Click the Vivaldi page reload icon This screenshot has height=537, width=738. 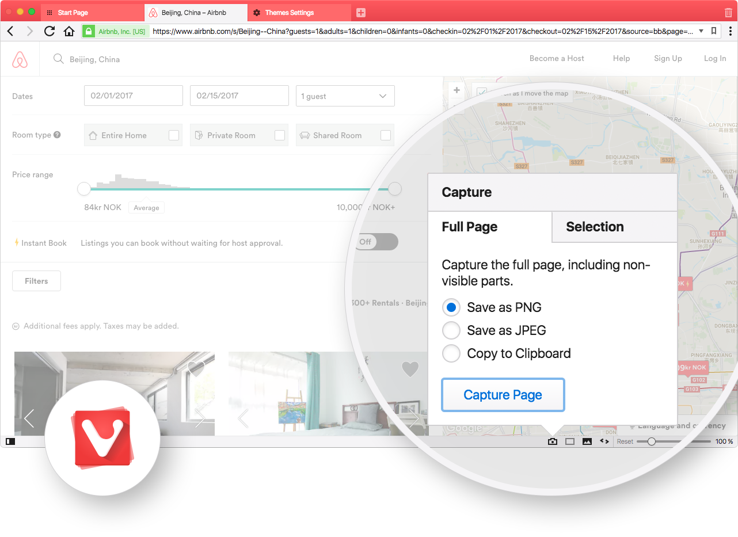click(x=50, y=31)
